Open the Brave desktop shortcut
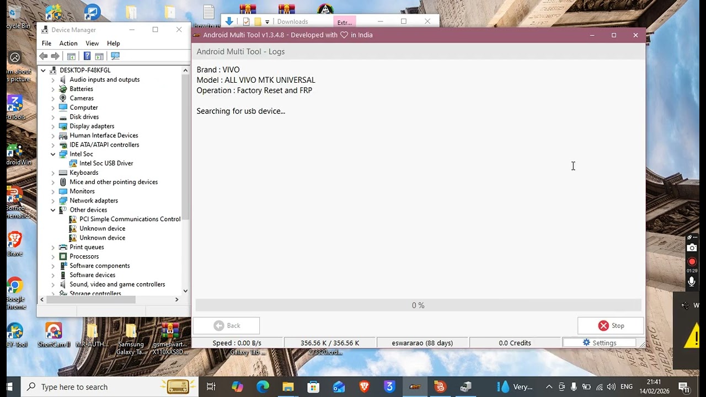Screen dimensions: 706x397 tap(15, 243)
